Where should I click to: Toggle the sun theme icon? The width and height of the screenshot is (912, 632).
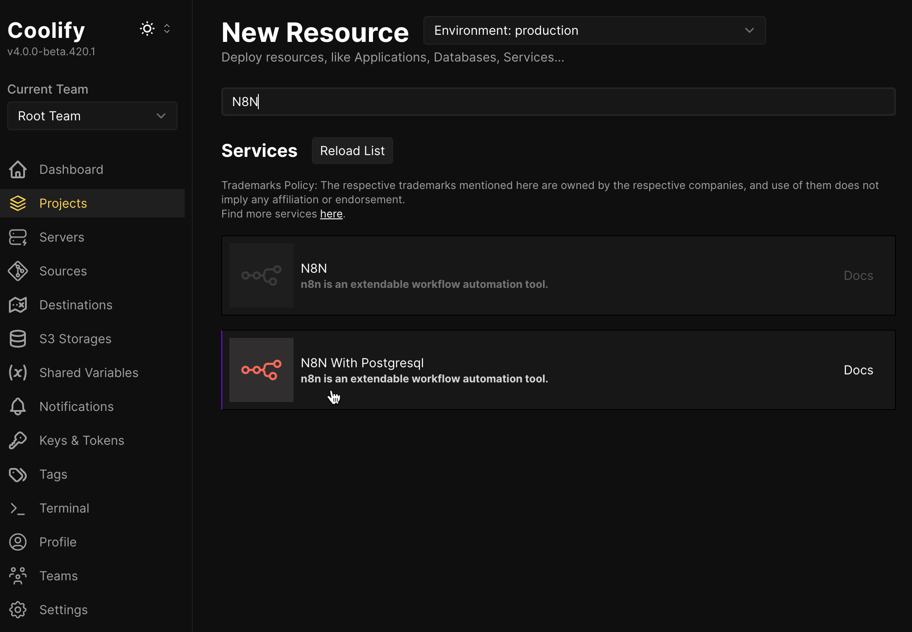click(x=147, y=29)
